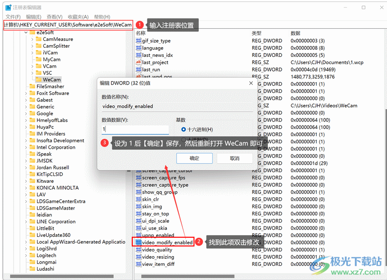This screenshot has height=280, width=387.
Task: Collapse the e2eSoft tree node
Action: (26, 32)
